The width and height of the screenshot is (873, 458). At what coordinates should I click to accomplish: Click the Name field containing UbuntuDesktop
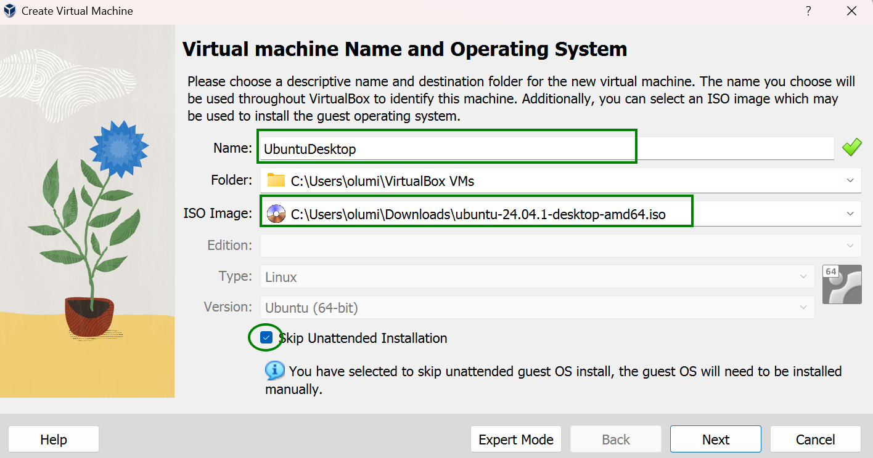click(x=547, y=148)
